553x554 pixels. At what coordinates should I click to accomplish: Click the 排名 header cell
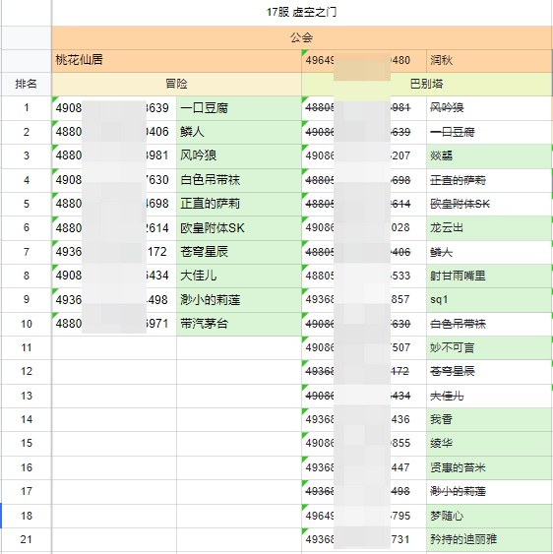[27, 84]
